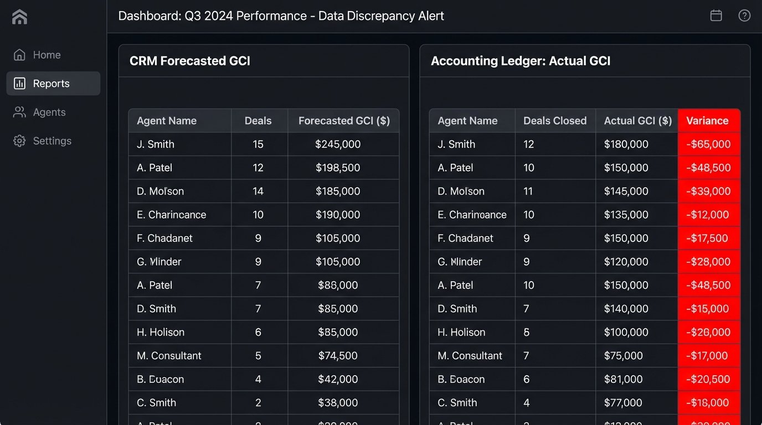Open the help question mark icon
Image resolution: width=762 pixels, height=425 pixels.
[744, 15]
